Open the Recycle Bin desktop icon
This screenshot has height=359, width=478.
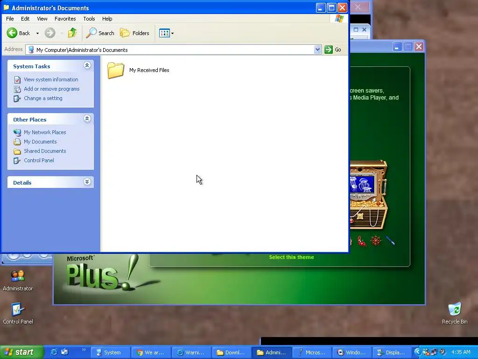455,313
